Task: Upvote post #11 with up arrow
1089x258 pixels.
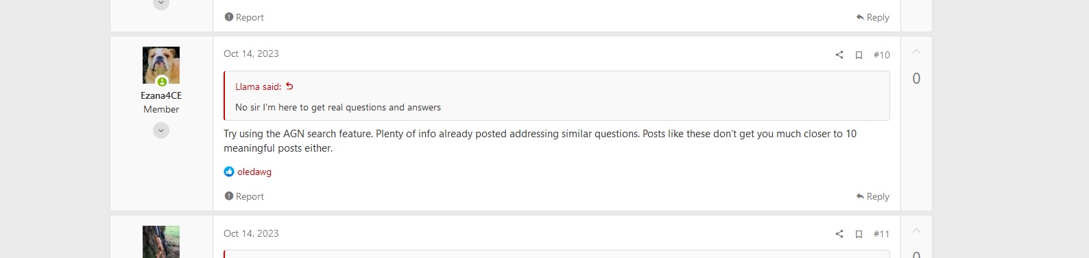Action: click(x=916, y=231)
